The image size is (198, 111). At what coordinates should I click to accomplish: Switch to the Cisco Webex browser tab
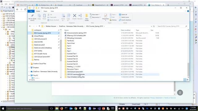click(156, 5)
